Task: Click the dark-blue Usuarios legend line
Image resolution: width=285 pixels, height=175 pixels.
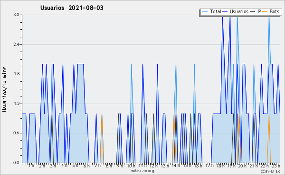Action: click(225, 12)
